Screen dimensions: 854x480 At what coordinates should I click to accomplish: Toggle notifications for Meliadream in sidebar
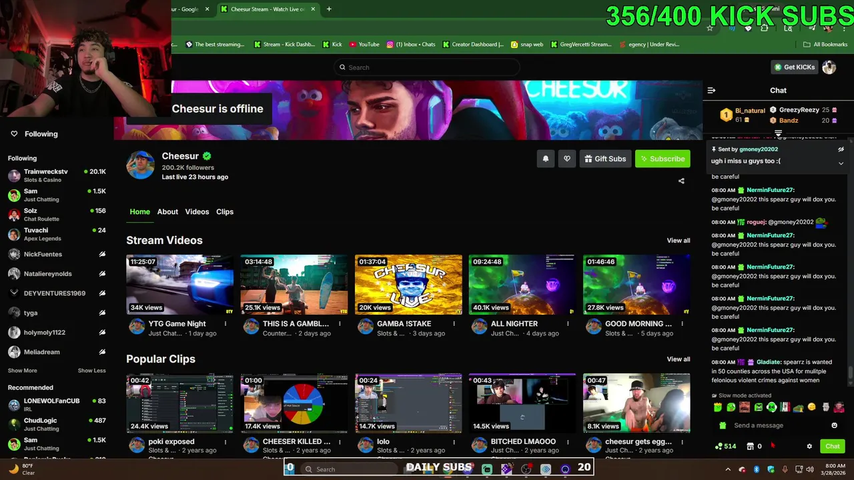[102, 352]
